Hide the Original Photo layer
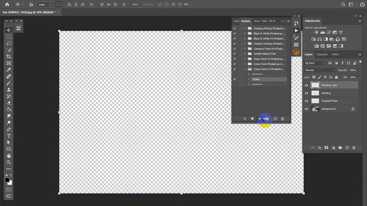 coord(306,101)
